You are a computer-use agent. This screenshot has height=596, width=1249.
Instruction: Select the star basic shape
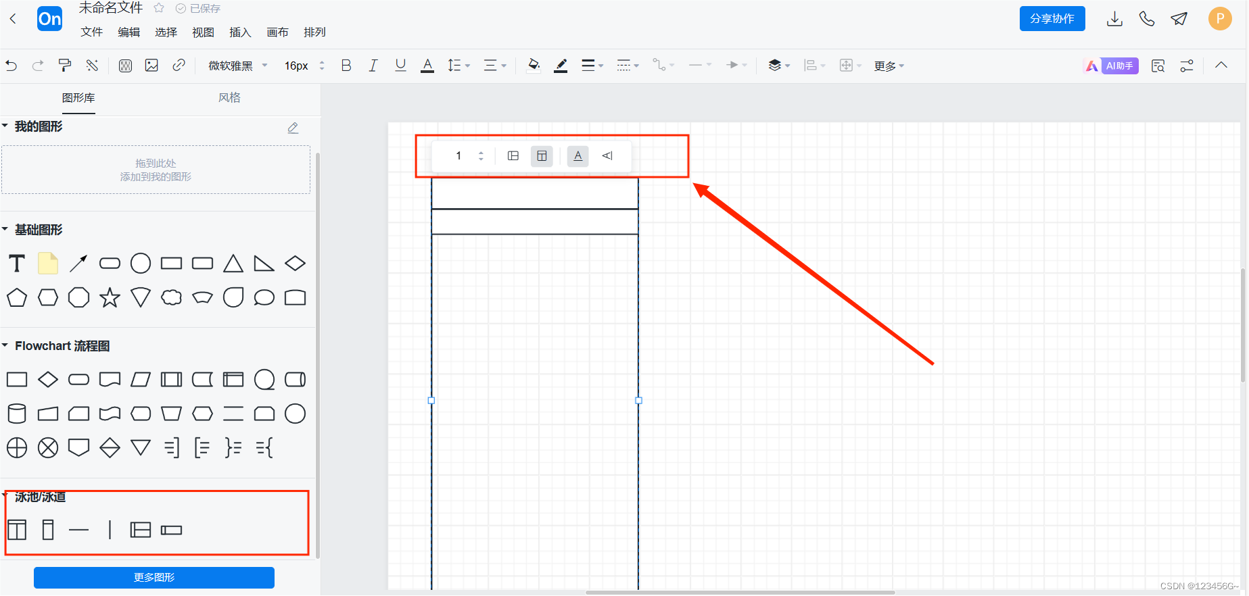[x=110, y=297]
